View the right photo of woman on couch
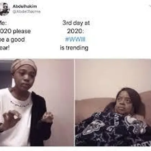151x151 pixels. 113,102
